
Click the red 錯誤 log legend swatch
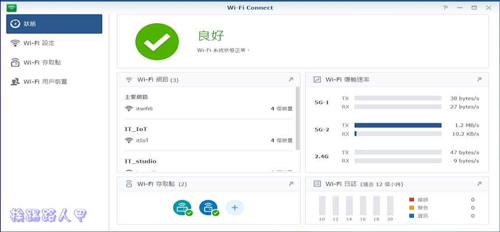[412, 200]
